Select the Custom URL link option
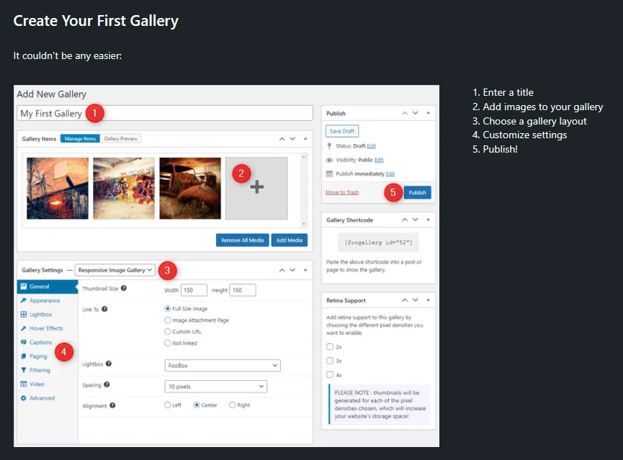 [x=168, y=332]
